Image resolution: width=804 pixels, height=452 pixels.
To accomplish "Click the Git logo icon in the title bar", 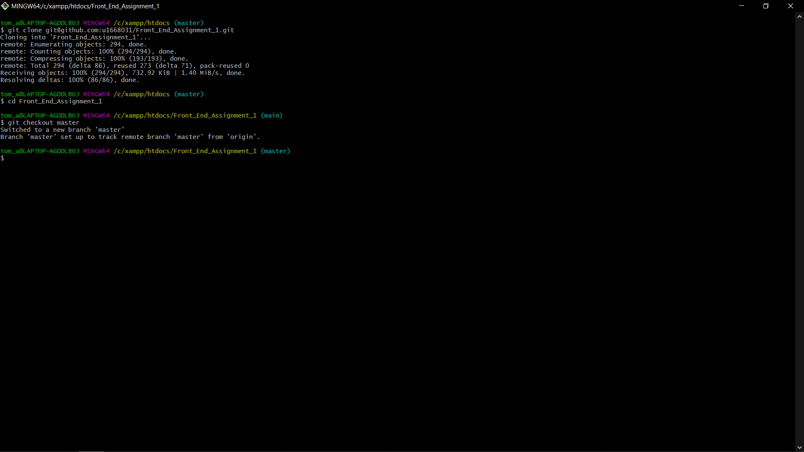I will (5, 6).
